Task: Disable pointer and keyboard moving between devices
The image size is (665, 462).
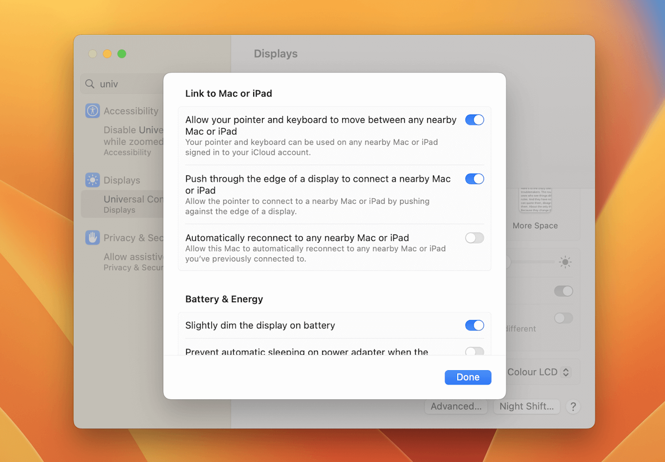Action: pyautogui.click(x=474, y=119)
